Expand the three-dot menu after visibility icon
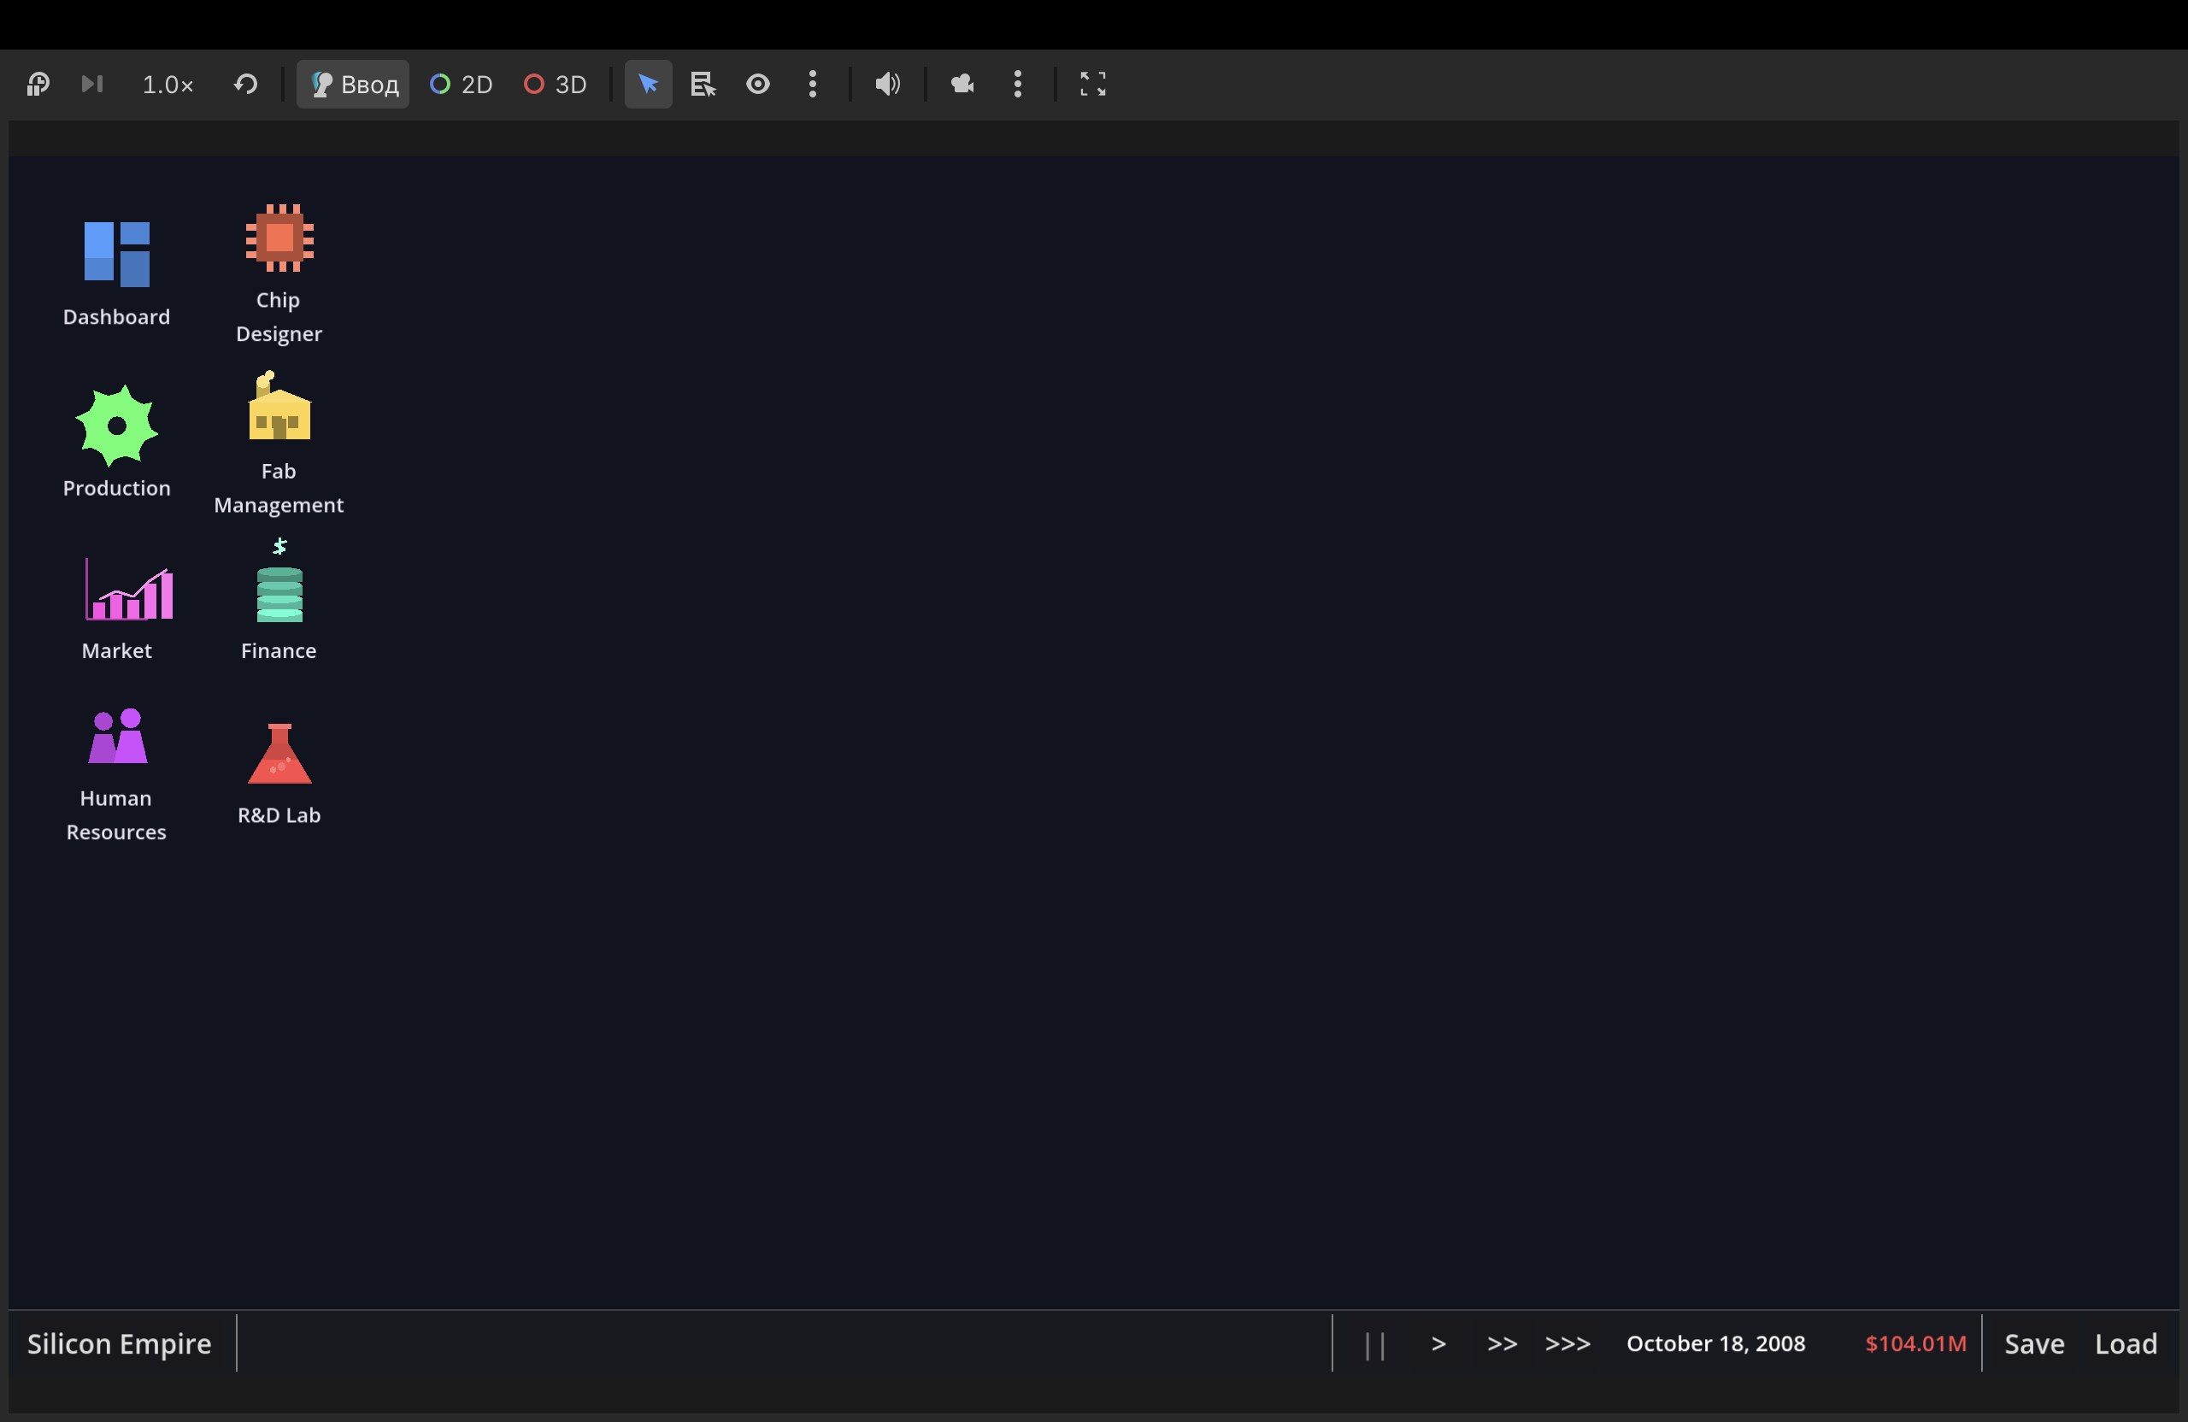Viewport: 2188px width, 1422px height. pos(813,85)
